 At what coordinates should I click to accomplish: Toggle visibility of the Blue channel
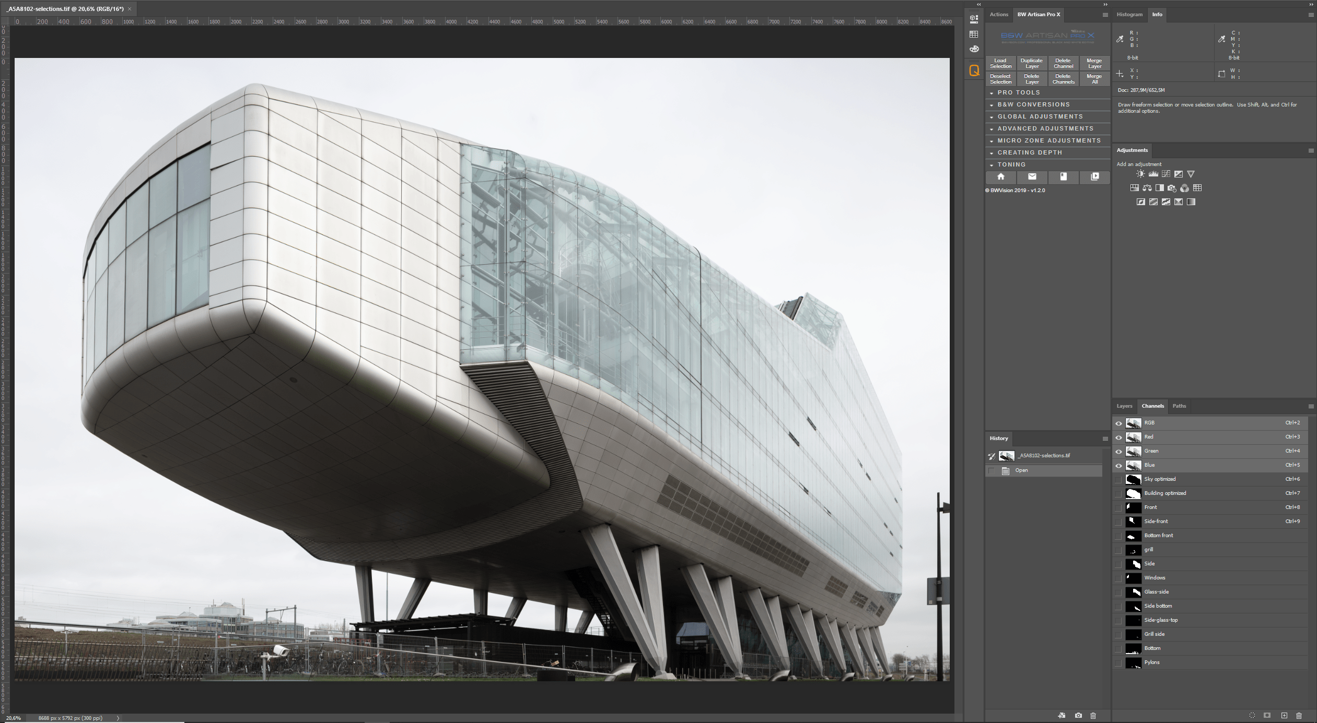1118,465
